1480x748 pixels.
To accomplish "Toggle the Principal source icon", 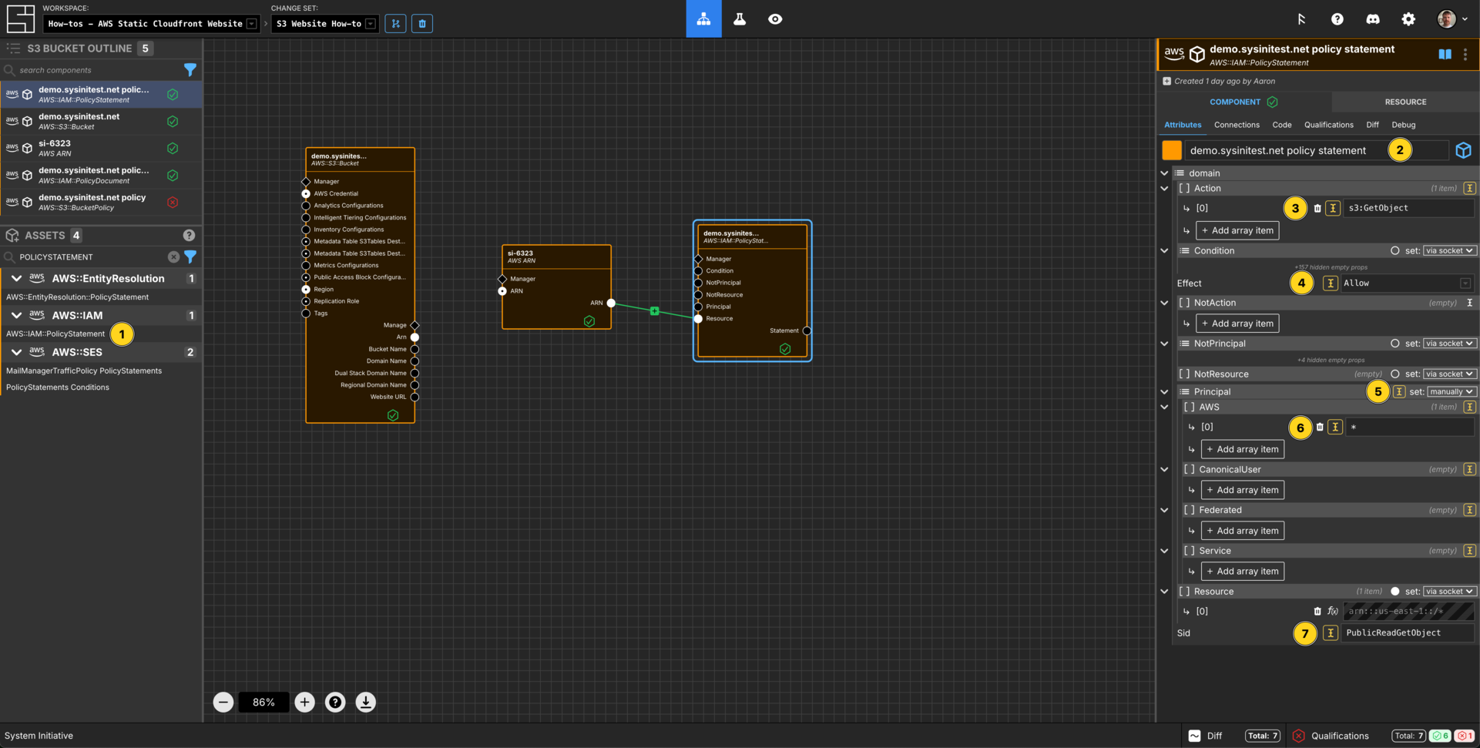I will click(x=1399, y=391).
